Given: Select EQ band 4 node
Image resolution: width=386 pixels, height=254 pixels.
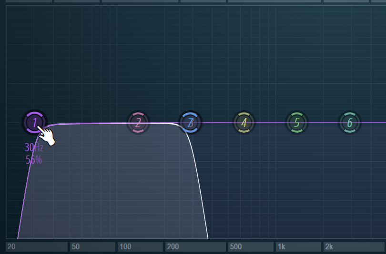Looking at the screenshot, I should tap(244, 122).
